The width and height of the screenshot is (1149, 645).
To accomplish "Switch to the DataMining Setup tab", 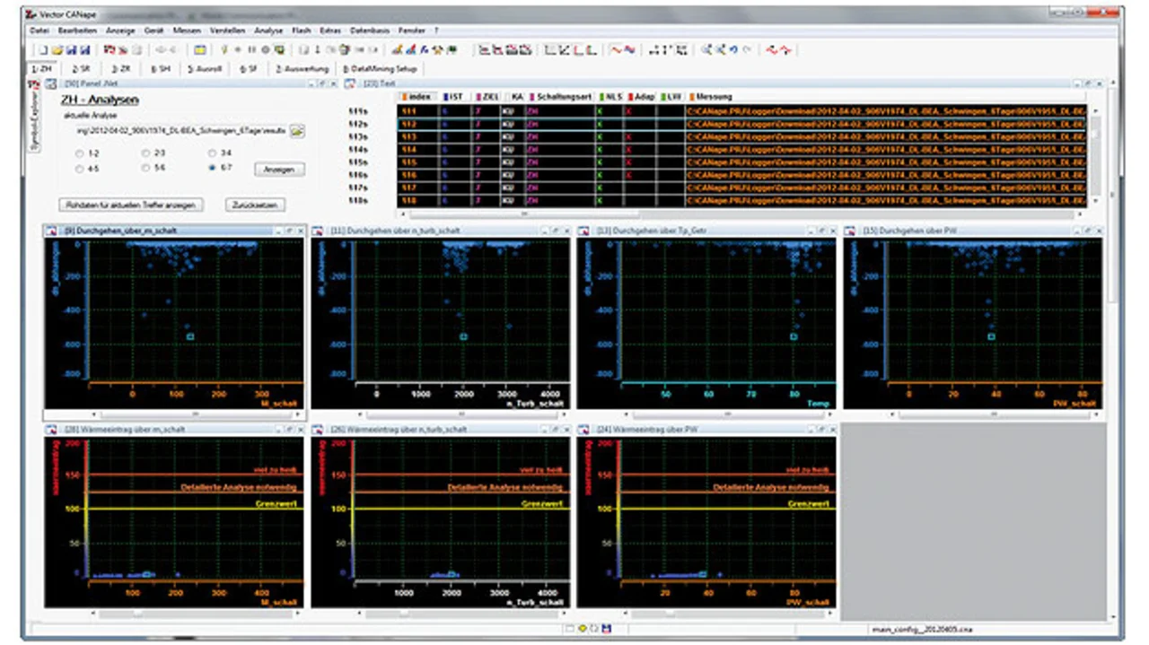I will [x=382, y=68].
